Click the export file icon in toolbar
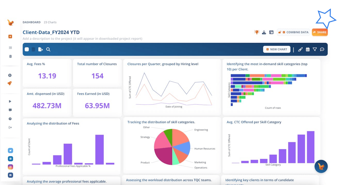The image size is (343, 185). coord(41,49)
